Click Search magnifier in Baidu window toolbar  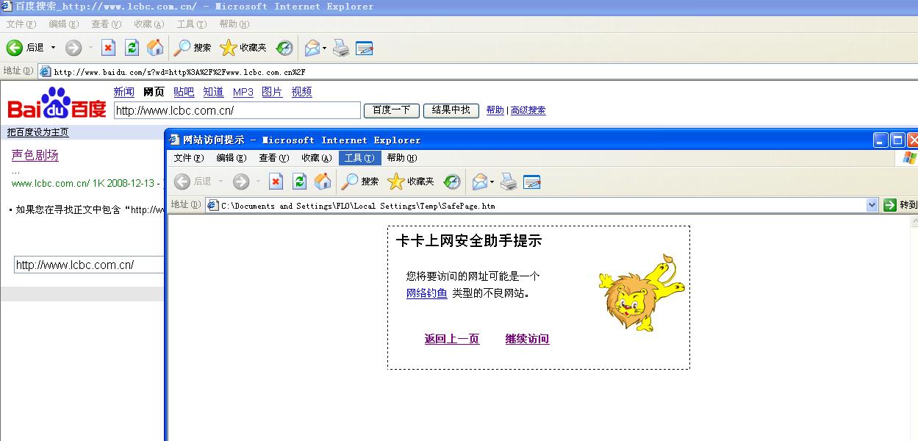pos(182,48)
